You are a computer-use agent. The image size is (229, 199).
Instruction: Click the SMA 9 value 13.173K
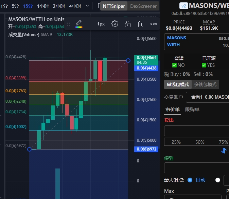point(65,35)
